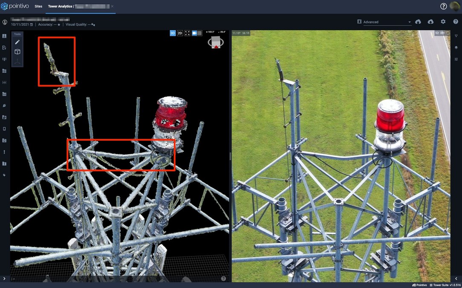Toggle fullscreen for 3D viewer
This screenshot has height=288, width=462.
[187, 33]
